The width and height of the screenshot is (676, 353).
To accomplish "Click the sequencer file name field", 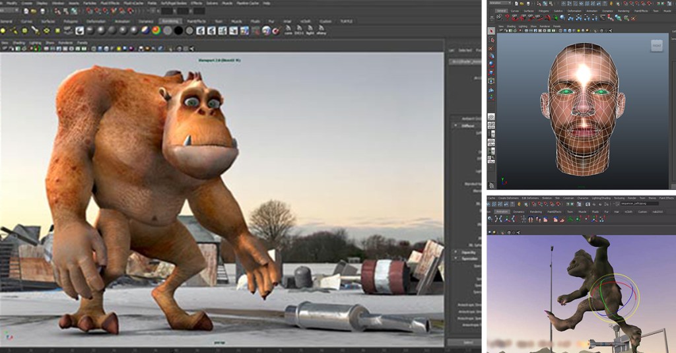I will click(639, 203).
